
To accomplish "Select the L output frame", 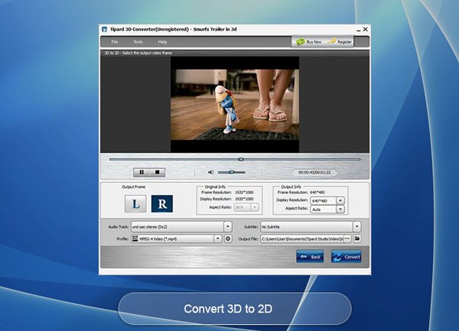I will coord(135,204).
